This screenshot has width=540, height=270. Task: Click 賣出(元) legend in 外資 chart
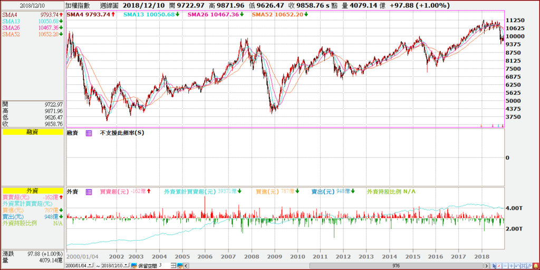coord(333,192)
